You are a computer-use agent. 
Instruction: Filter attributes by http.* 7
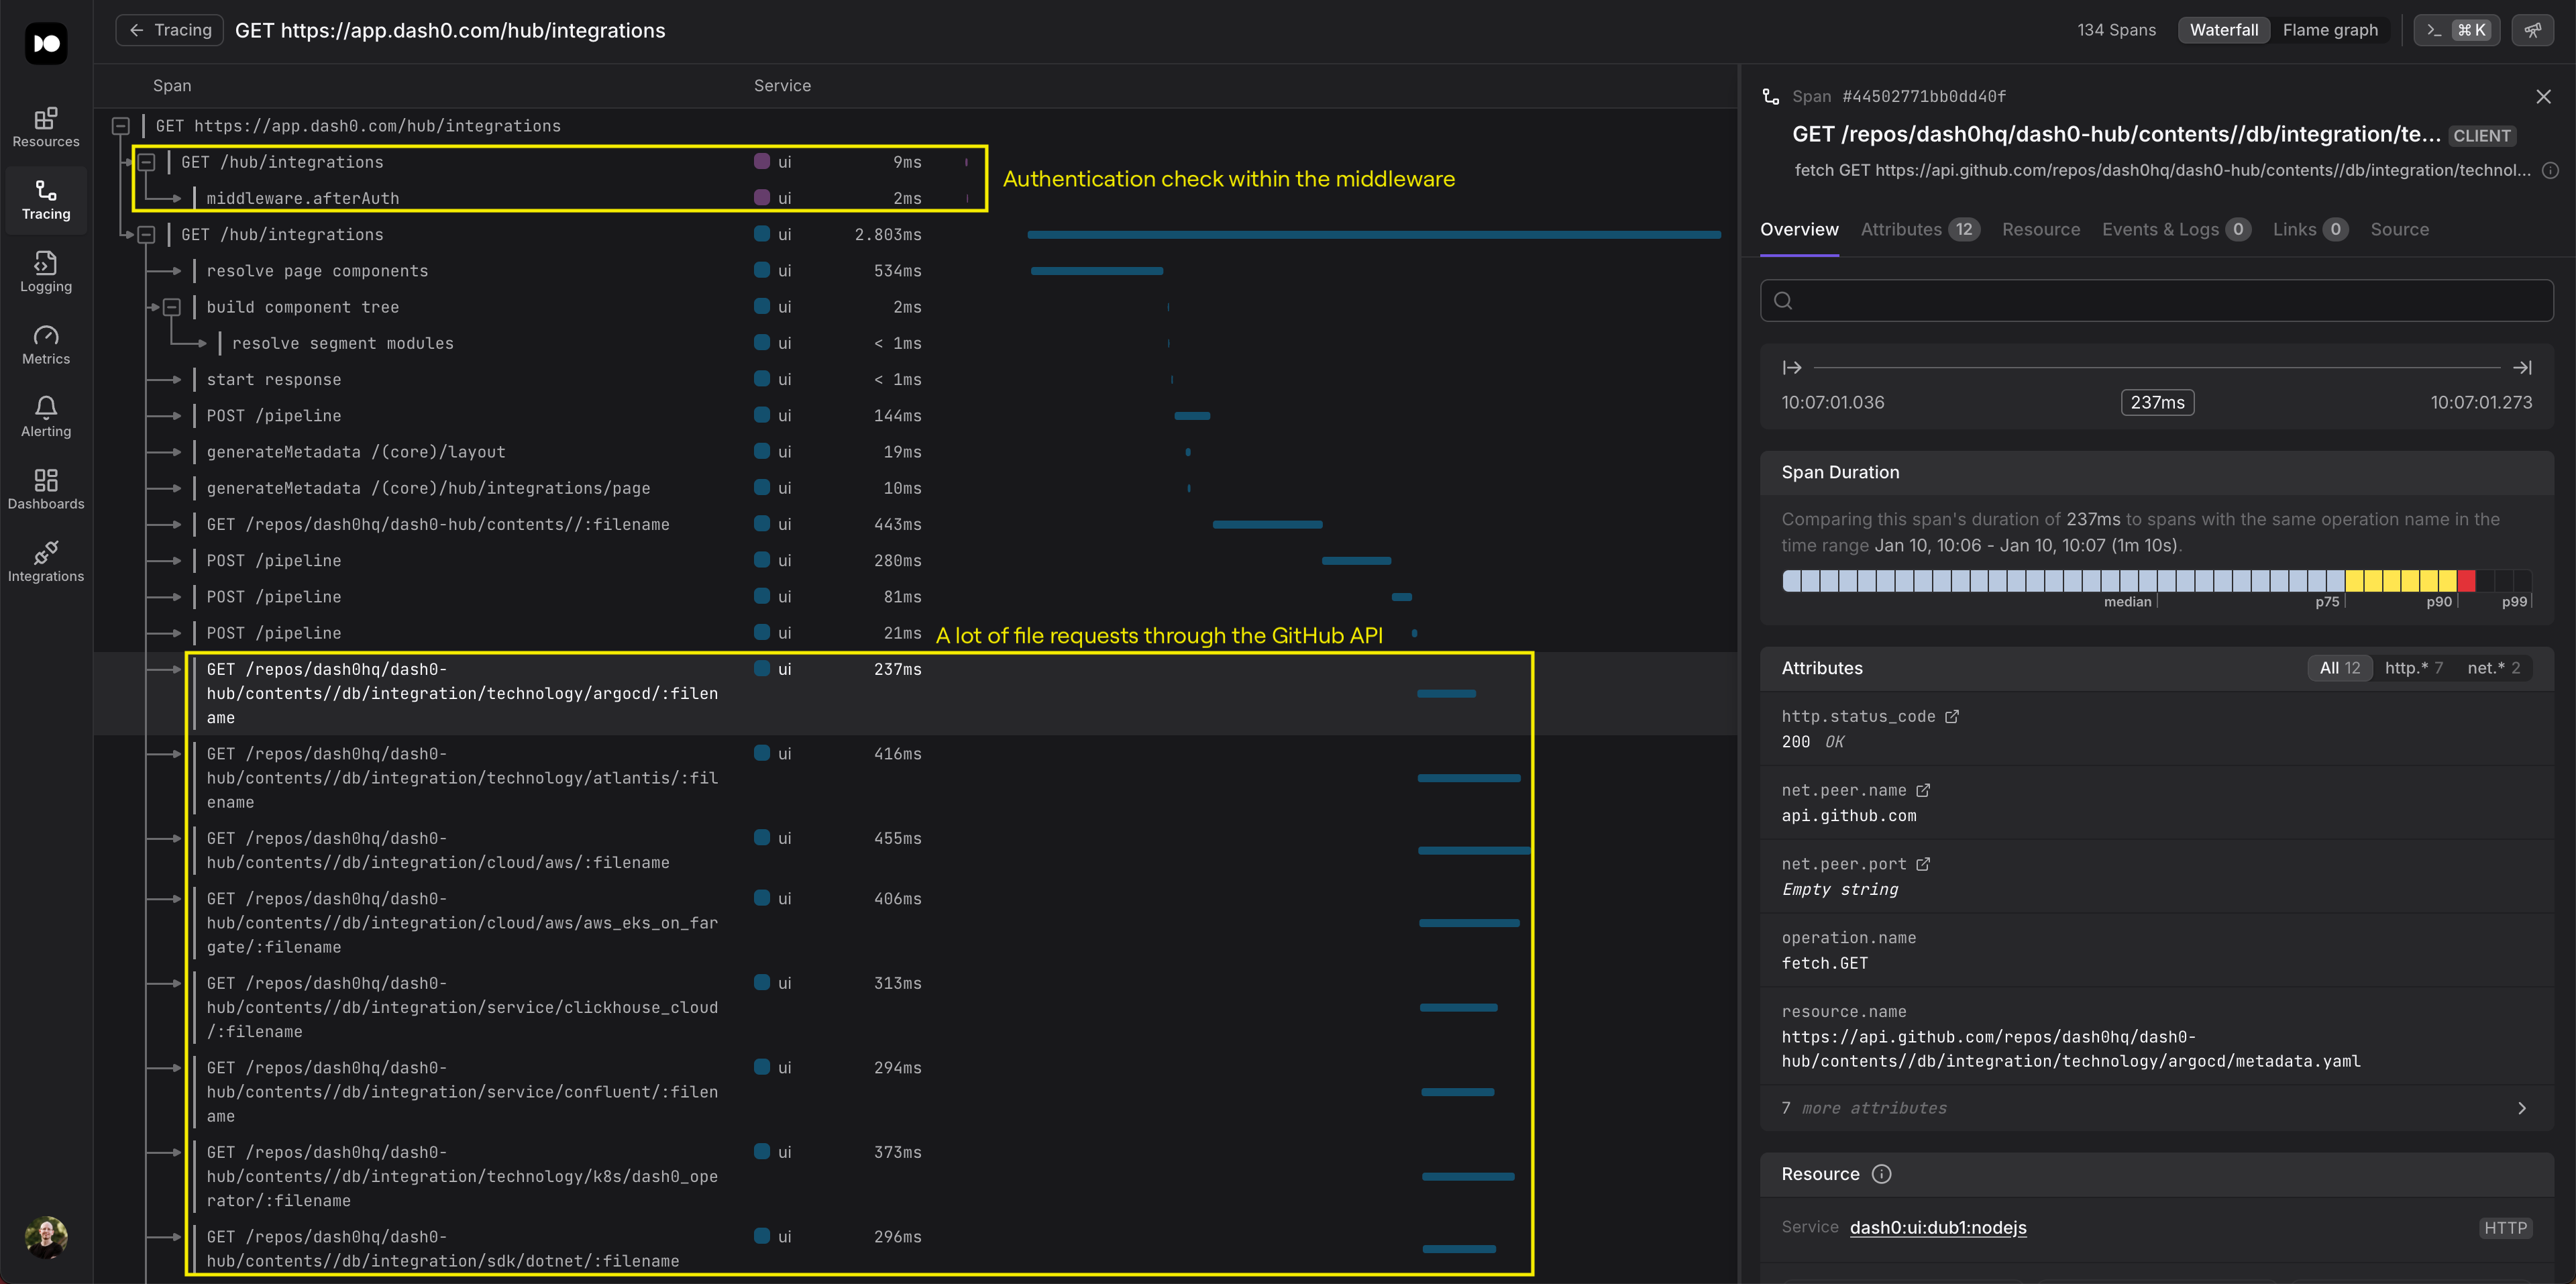[x=2413, y=668]
